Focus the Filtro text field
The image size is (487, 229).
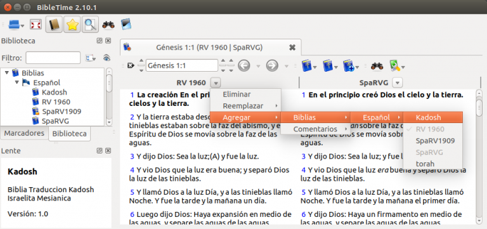[x=53, y=58]
